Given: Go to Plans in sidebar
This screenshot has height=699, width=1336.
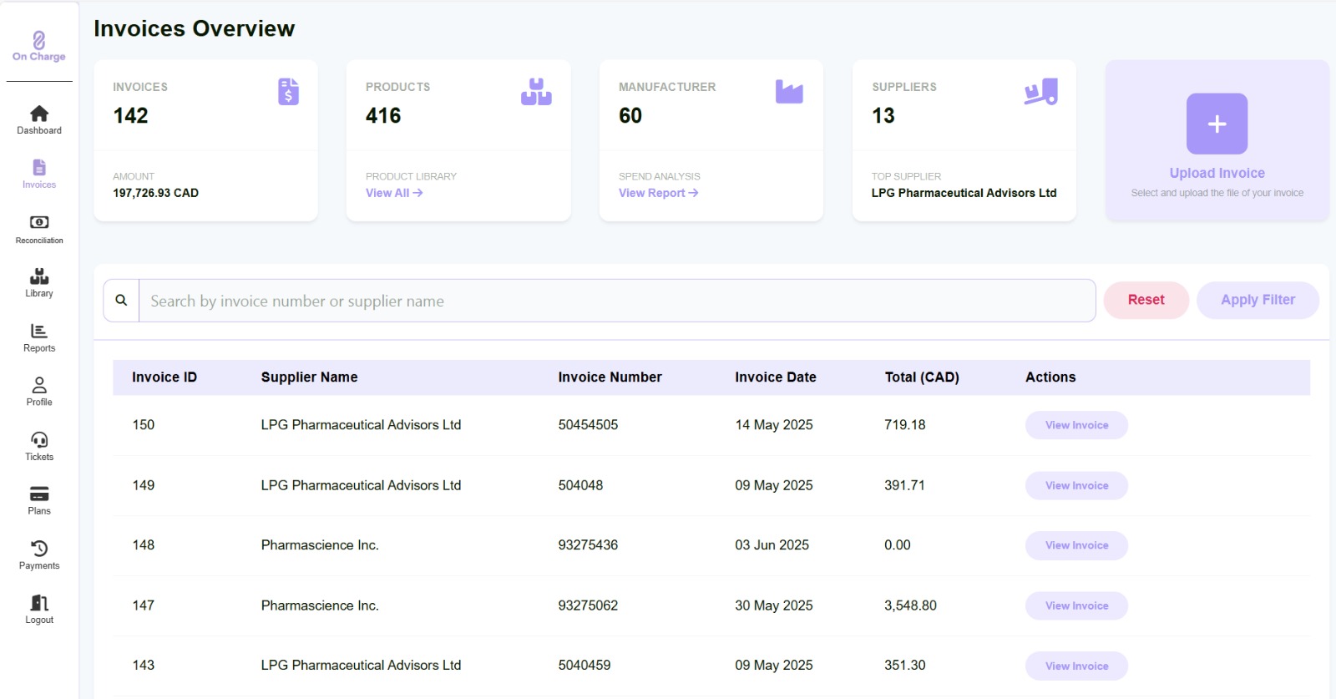Looking at the screenshot, I should point(39,501).
